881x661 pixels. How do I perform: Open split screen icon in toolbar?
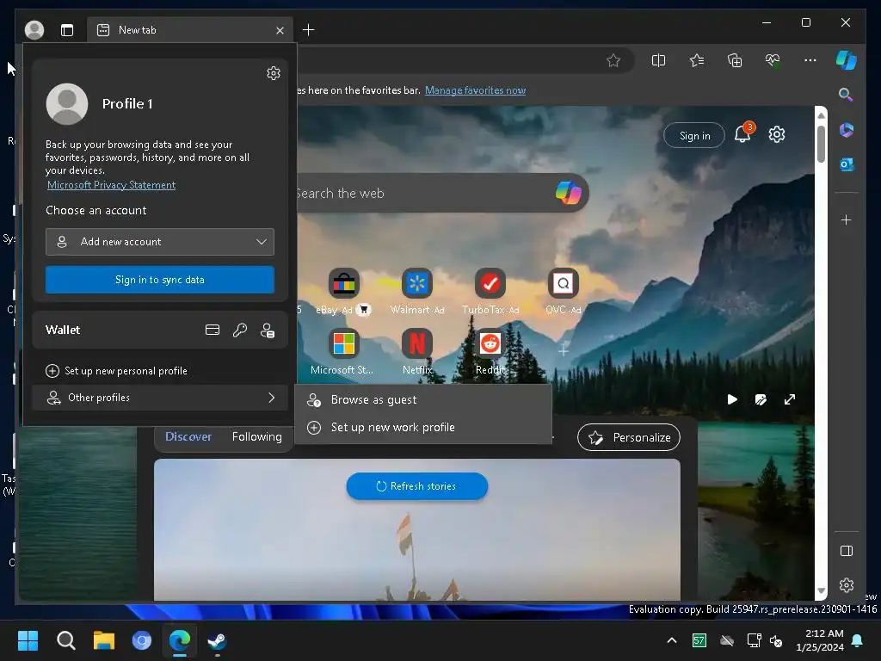tap(658, 60)
